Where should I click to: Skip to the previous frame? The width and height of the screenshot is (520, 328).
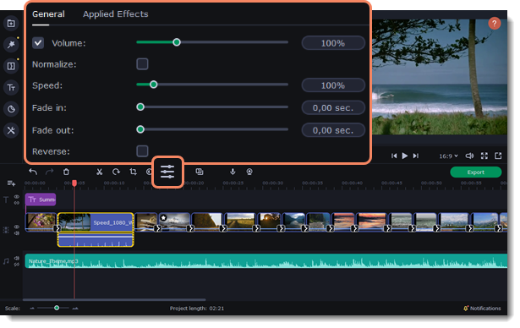[x=394, y=156]
